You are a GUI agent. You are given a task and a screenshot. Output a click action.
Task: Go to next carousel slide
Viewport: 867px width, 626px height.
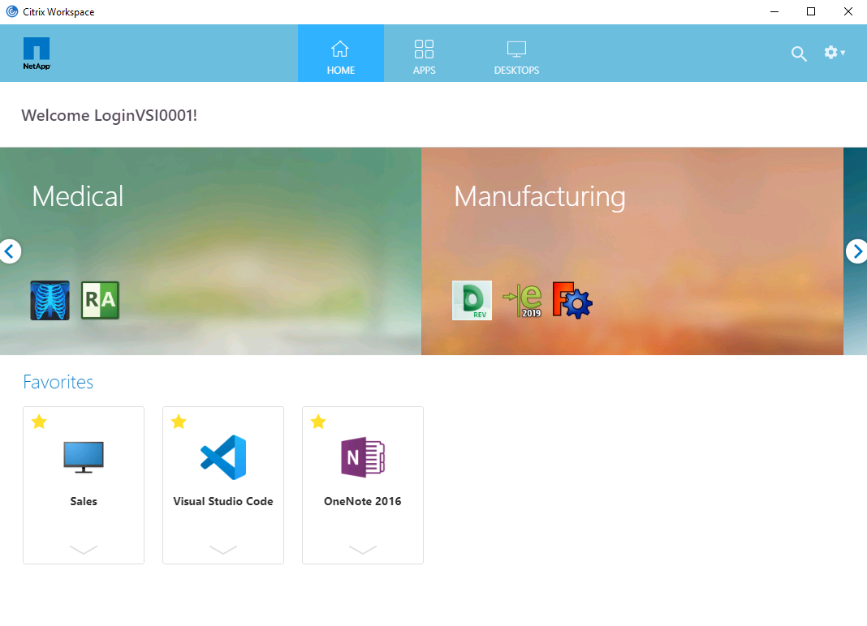pos(857,251)
